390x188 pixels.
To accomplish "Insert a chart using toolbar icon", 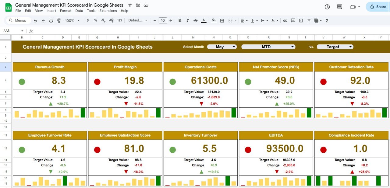I will (x=301, y=21).
